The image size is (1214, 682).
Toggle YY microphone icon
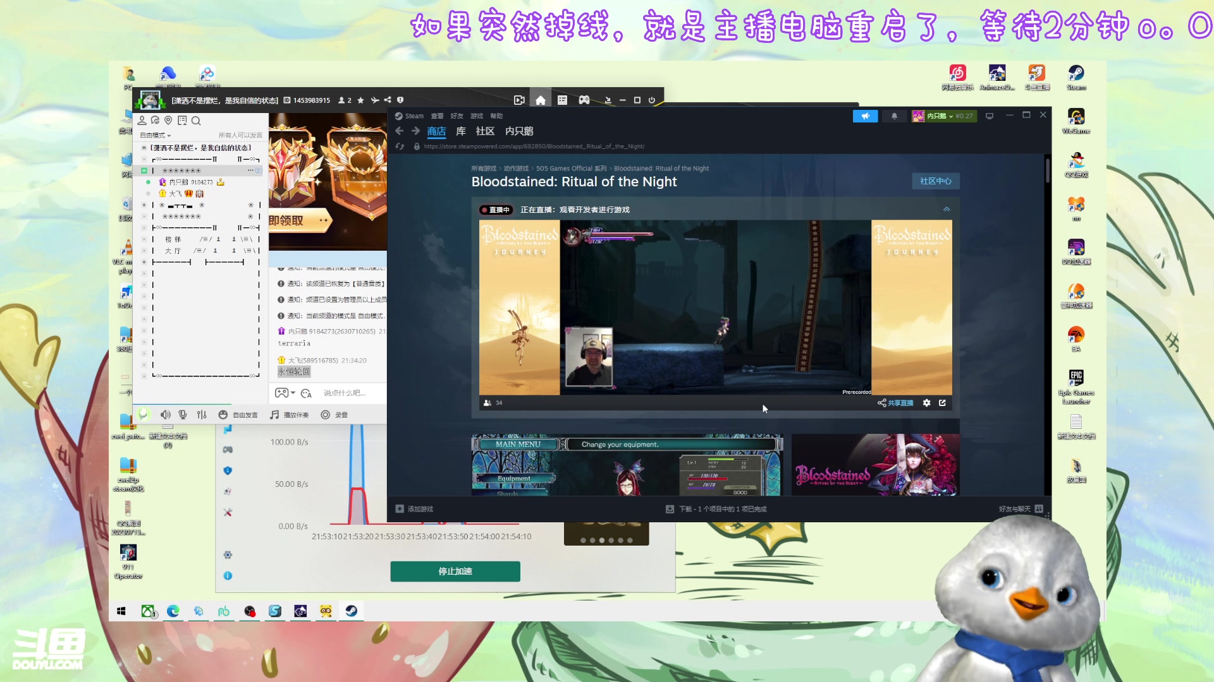183,414
